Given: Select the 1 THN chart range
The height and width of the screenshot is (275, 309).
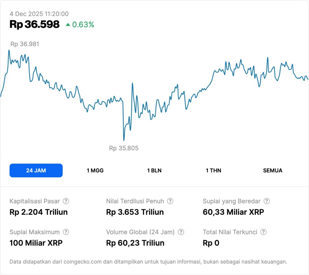Looking at the screenshot, I should pos(214,170).
